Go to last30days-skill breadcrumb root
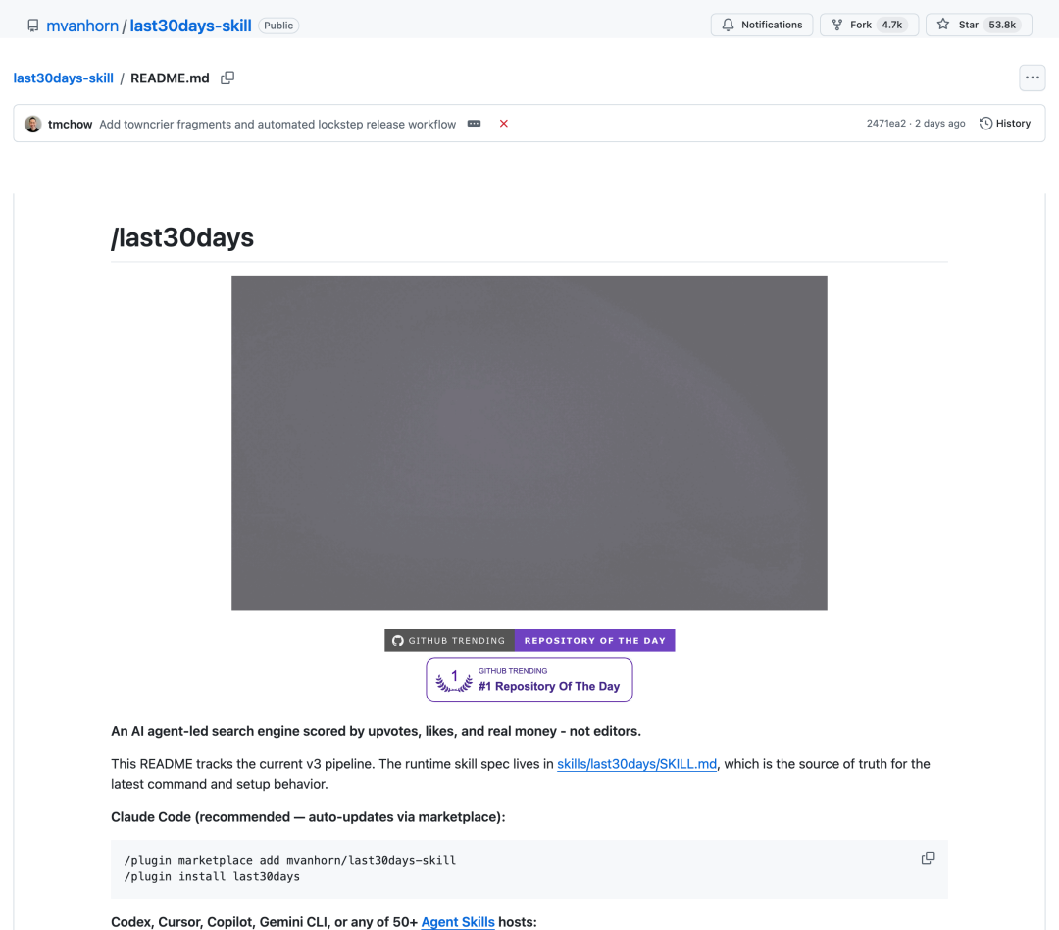The width and height of the screenshot is (1059, 930). click(64, 77)
